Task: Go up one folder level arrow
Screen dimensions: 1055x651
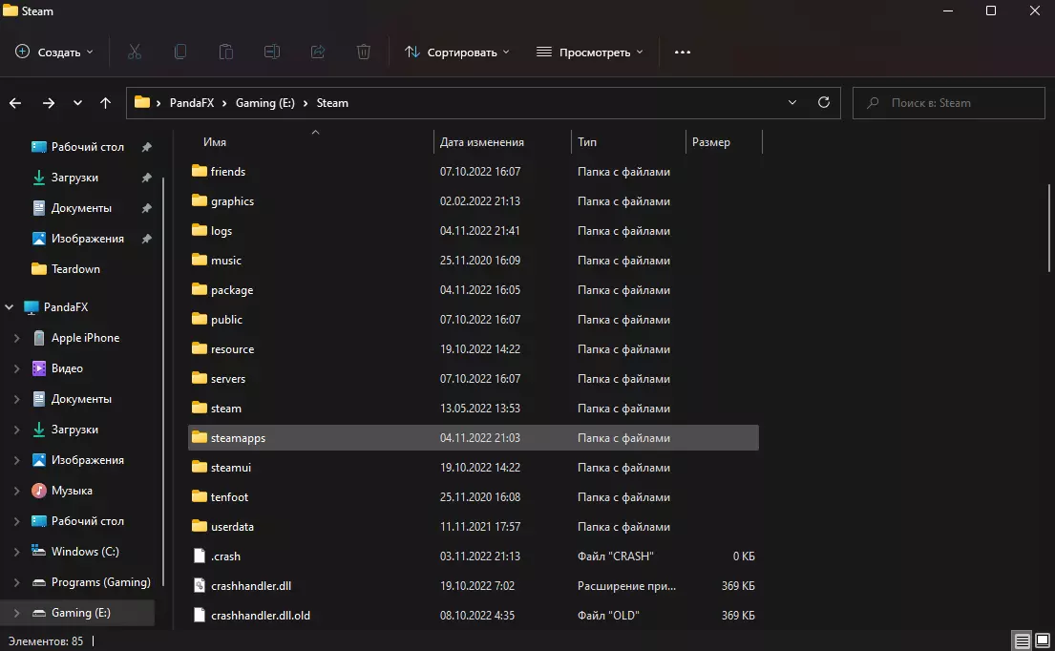Action: pos(106,102)
